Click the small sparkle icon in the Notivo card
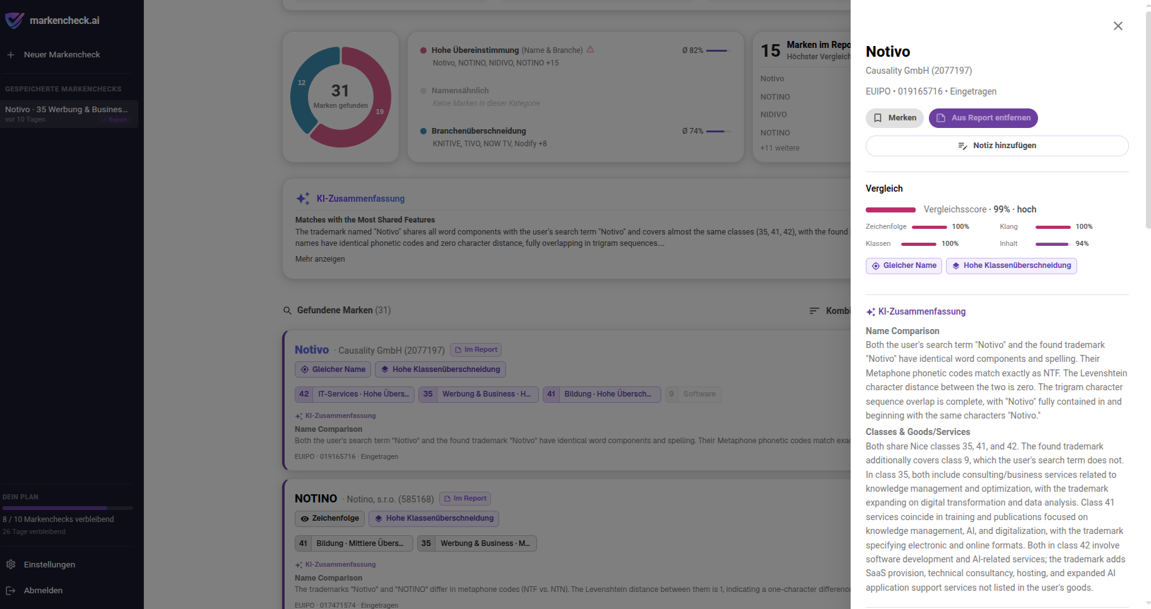Image resolution: width=1151 pixels, height=609 pixels. click(x=298, y=416)
